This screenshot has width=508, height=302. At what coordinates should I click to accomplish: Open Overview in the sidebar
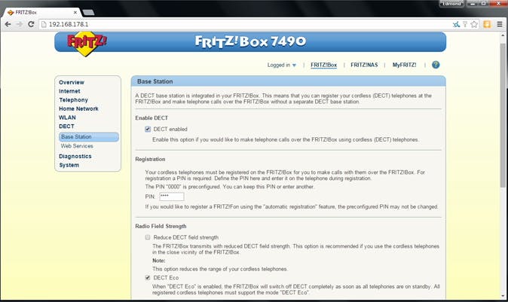coord(72,82)
